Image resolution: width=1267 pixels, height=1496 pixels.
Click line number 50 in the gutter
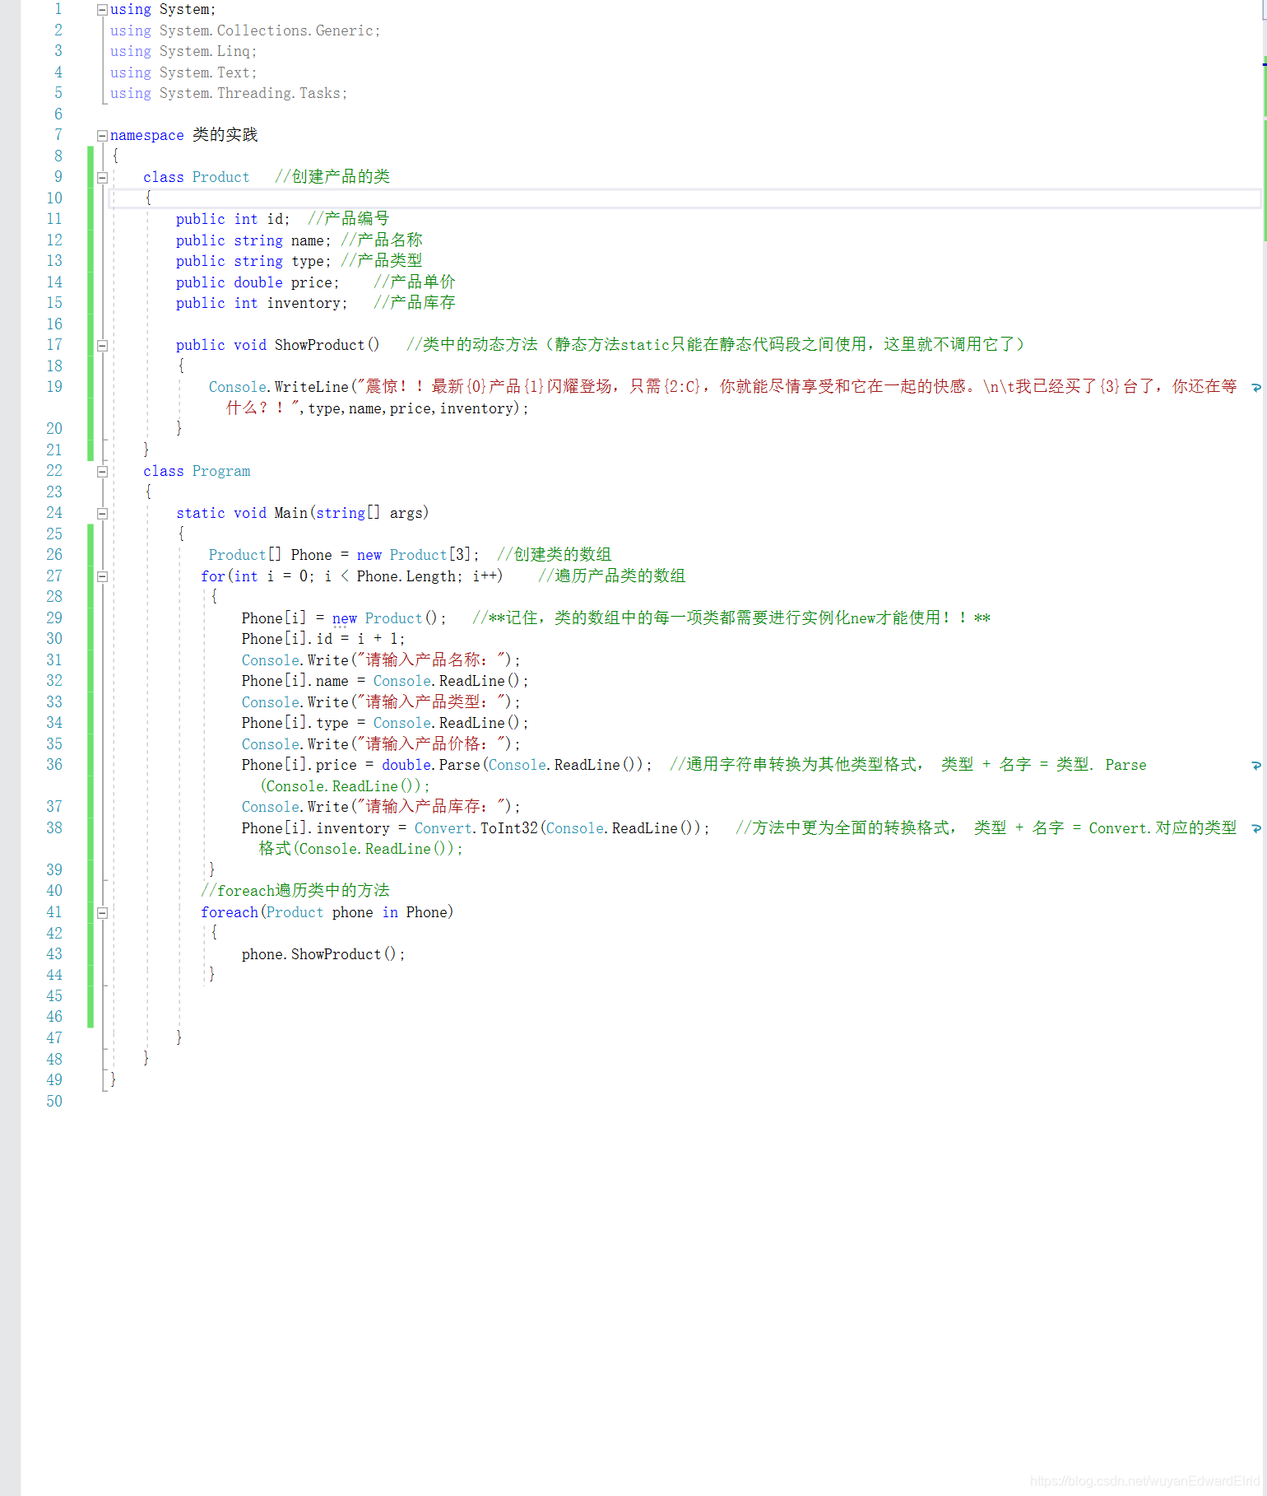(54, 1102)
